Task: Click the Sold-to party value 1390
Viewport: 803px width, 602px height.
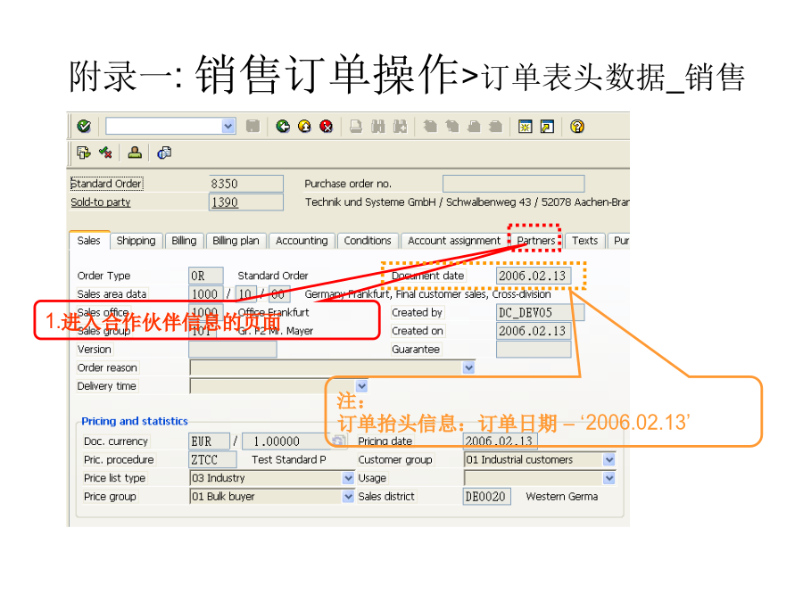Action: [x=246, y=202]
